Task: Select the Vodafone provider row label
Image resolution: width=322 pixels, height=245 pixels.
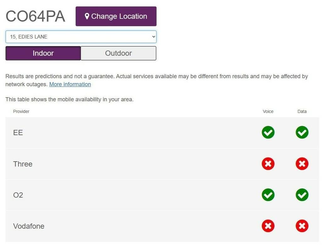Action: 29,226
